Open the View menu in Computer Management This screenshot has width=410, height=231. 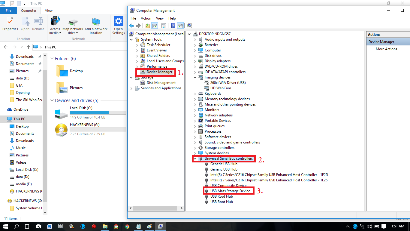(160, 18)
